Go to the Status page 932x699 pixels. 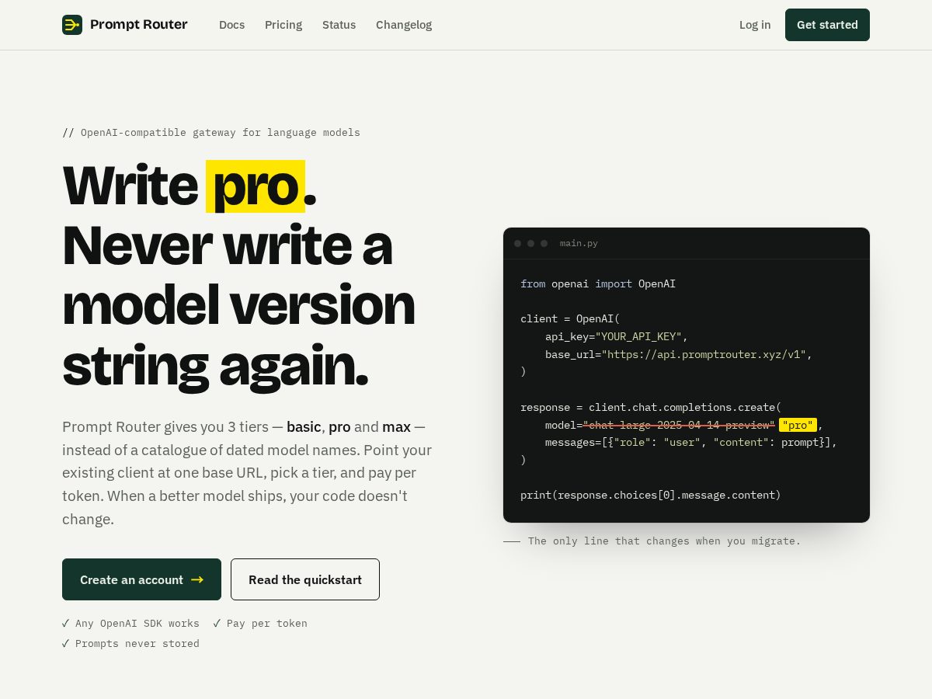339,25
